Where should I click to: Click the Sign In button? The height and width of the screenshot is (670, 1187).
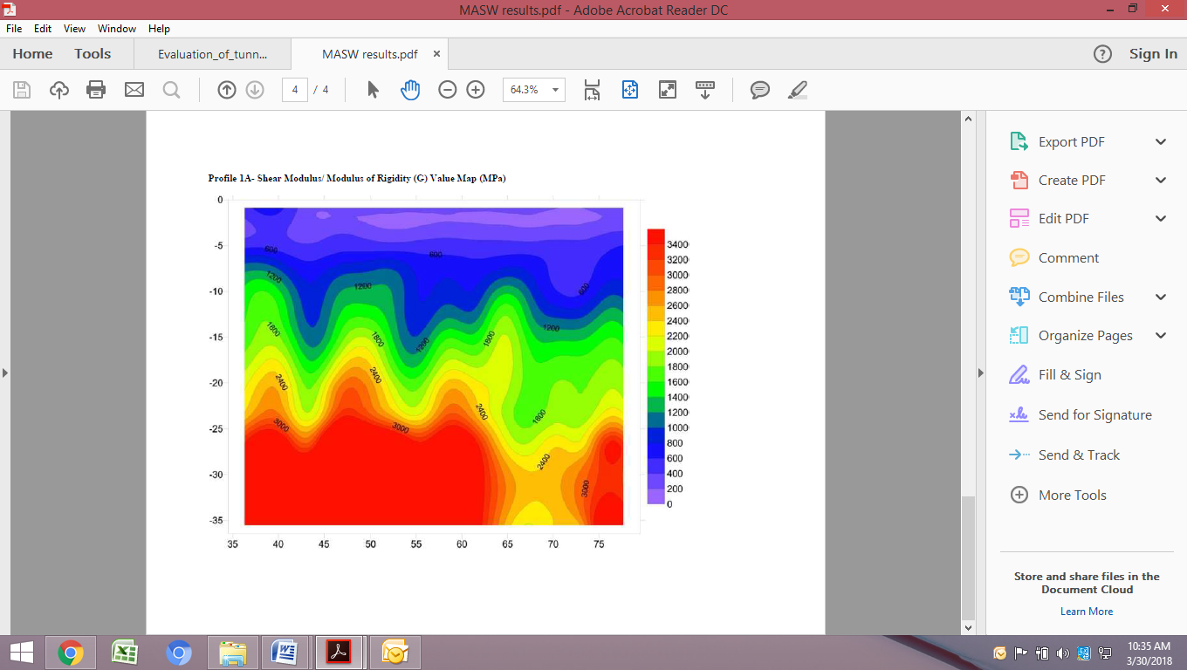click(x=1153, y=54)
